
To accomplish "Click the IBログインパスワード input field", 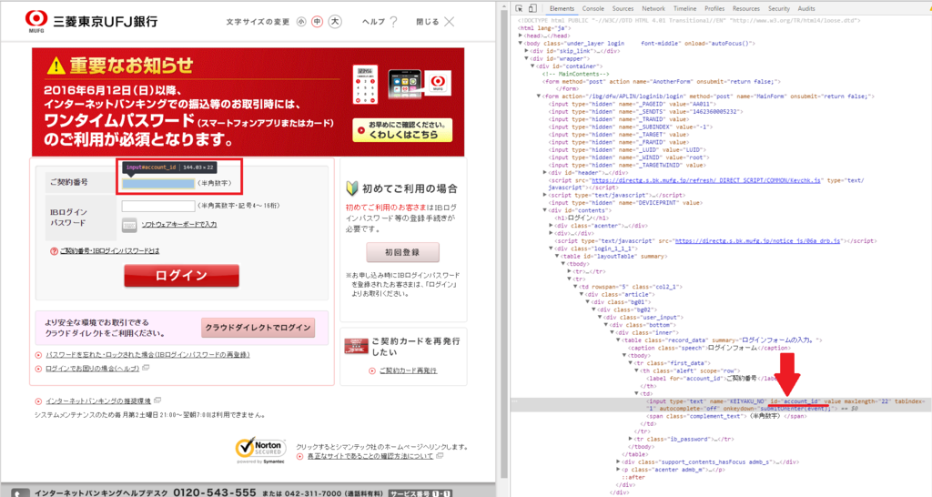I will (x=158, y=207).
